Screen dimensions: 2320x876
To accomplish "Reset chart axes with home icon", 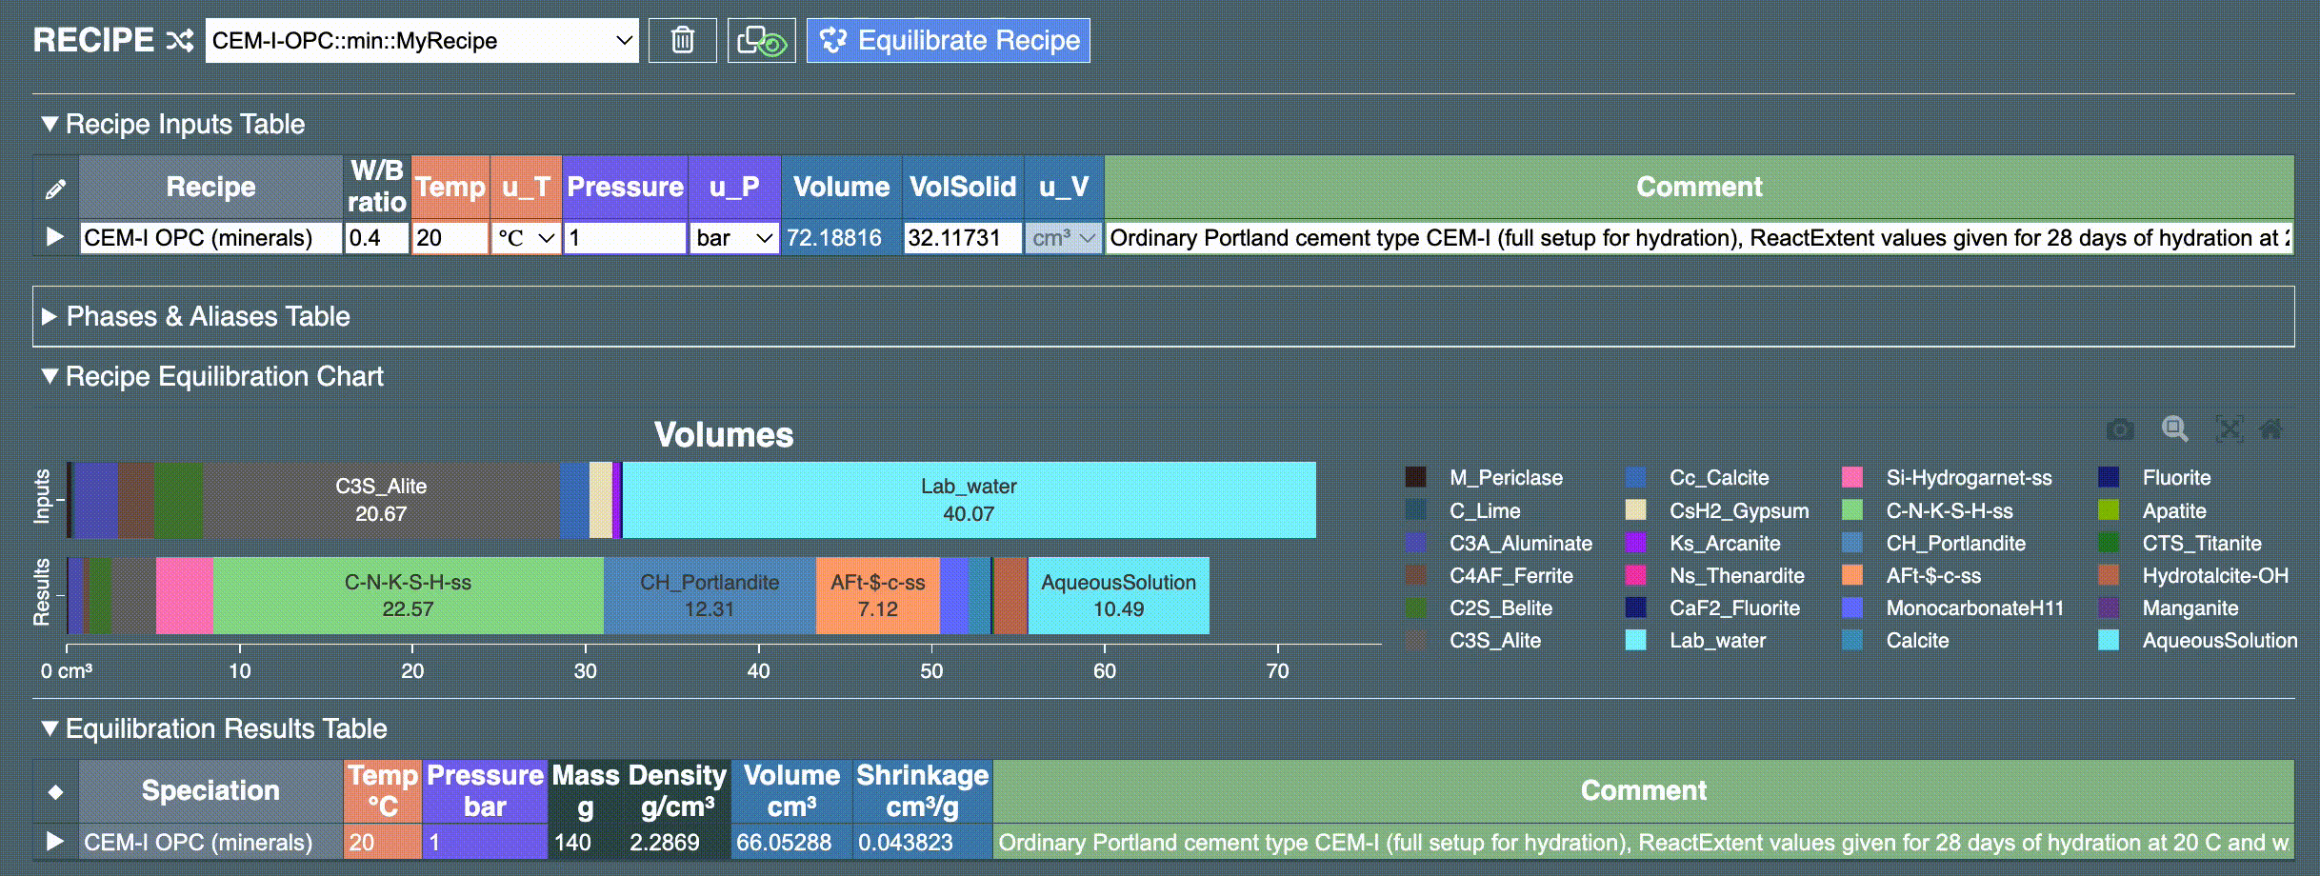I will [2271, 429].
